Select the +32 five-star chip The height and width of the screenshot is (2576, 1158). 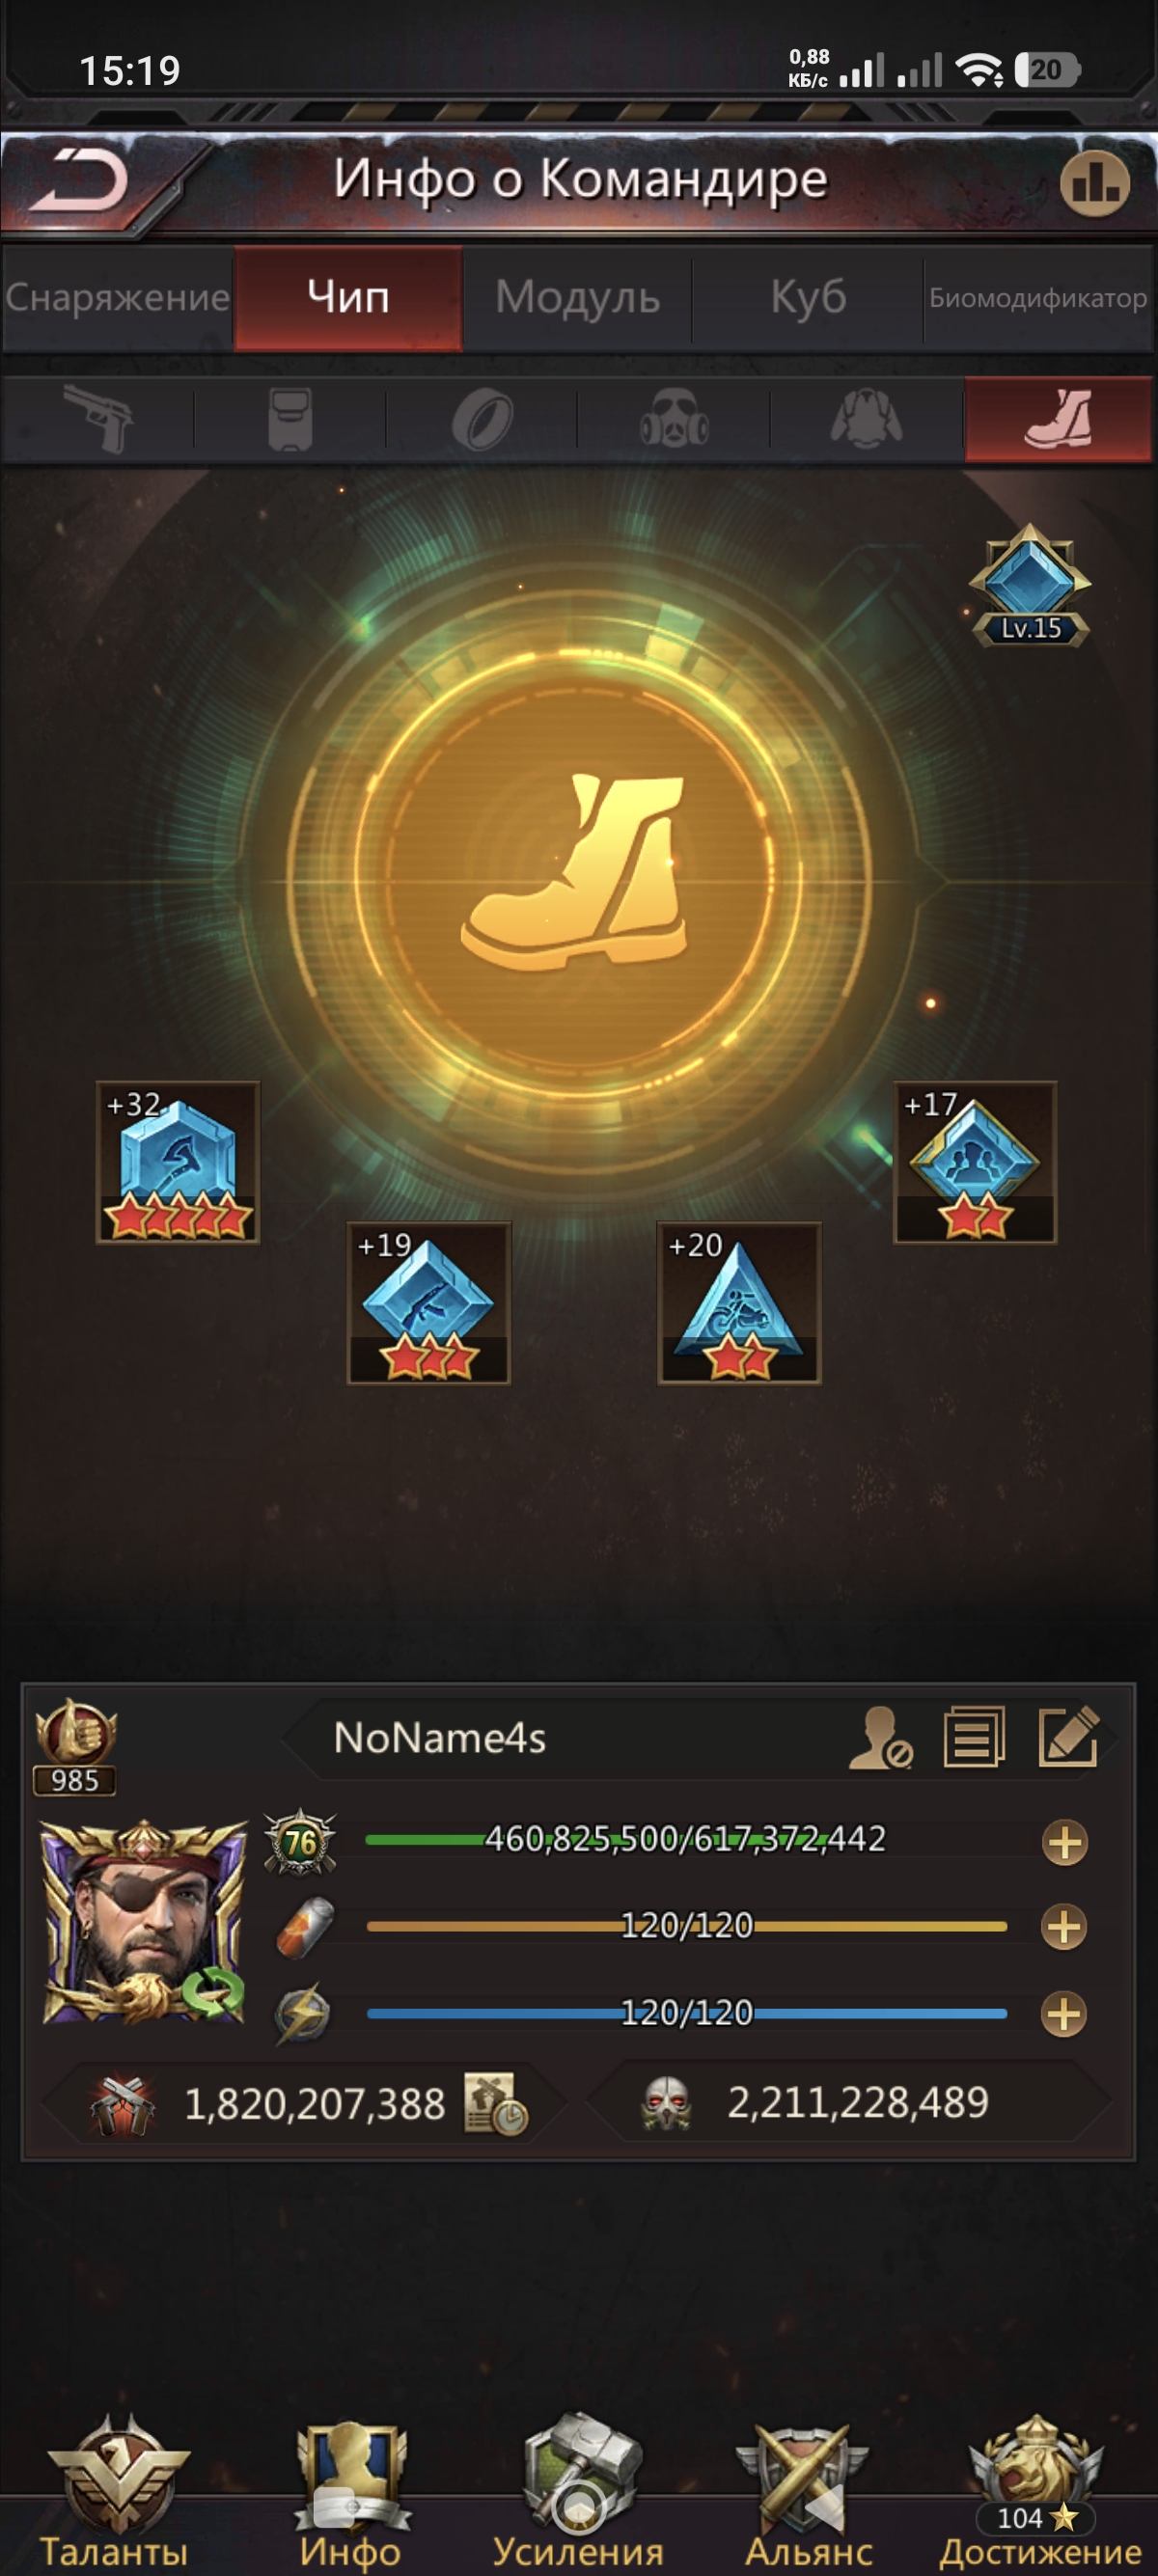click(x=178, y=1162)
